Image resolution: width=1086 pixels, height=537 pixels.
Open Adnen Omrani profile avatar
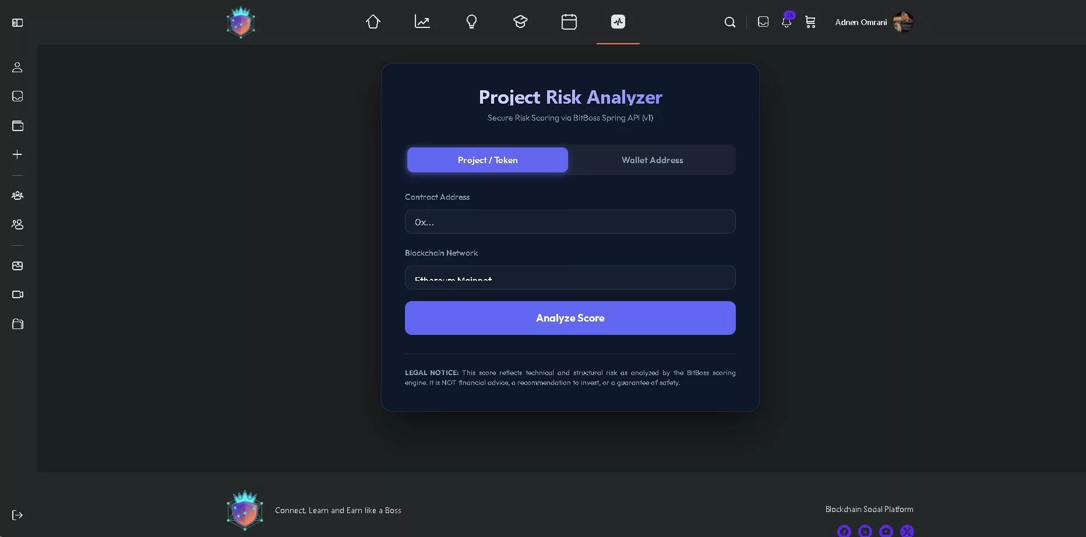coord(904,22)
